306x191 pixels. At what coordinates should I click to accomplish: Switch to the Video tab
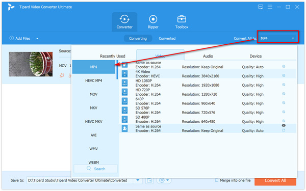pos(160,56)
